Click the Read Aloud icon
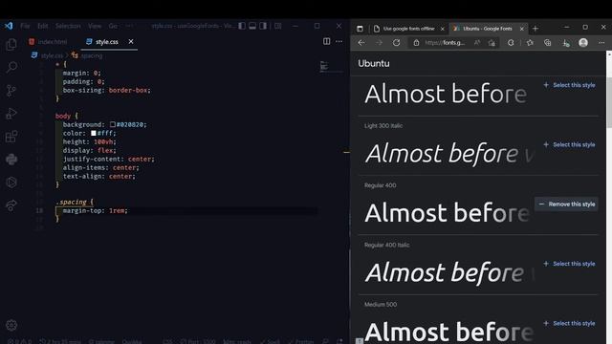Viewport: 612px width, 344px height. tap(477, 43)
